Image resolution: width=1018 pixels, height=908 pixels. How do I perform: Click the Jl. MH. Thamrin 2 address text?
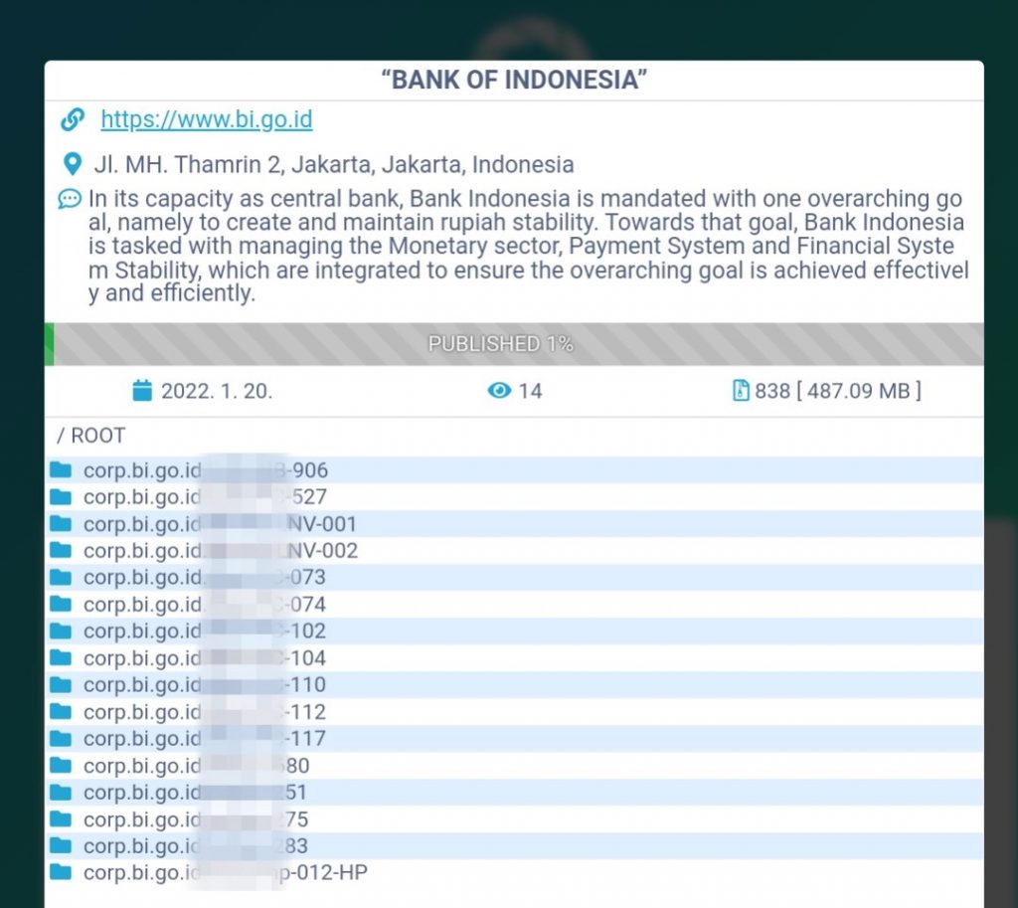click(333, 164)
